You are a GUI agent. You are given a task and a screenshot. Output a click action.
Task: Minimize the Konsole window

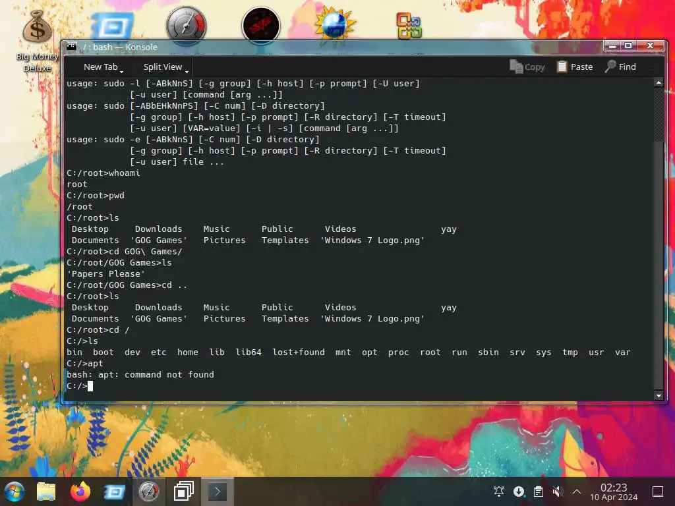pyautogui.click(x=612, y=45)
